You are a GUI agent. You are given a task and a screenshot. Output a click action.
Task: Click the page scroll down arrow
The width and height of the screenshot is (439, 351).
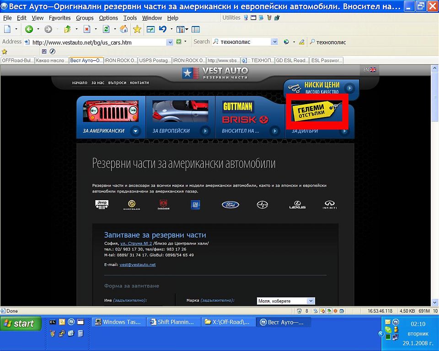point(434,302)
